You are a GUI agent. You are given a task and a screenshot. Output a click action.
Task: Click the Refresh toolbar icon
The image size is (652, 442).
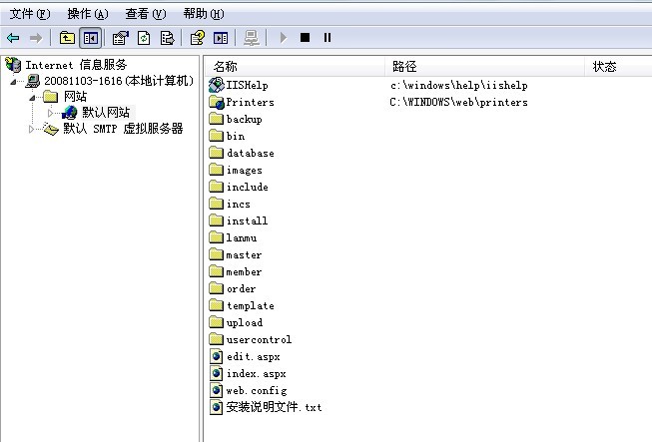coord(144,38)
